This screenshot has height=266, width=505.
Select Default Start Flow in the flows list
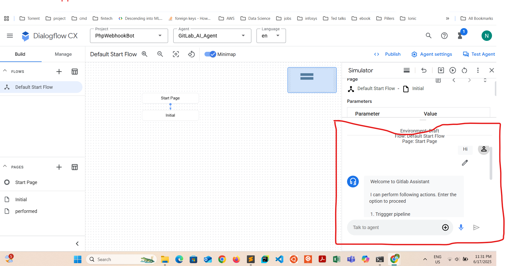[x=41, y=87]
